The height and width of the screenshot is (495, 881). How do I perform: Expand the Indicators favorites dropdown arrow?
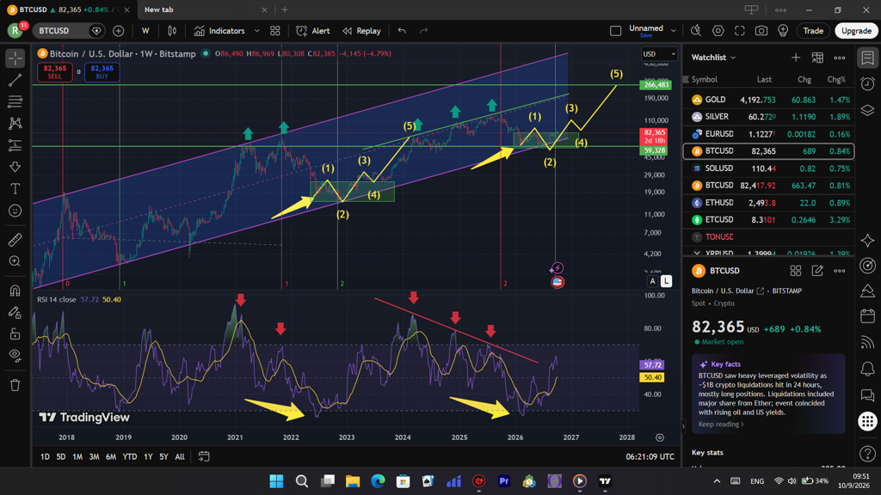tap(256, 31)
